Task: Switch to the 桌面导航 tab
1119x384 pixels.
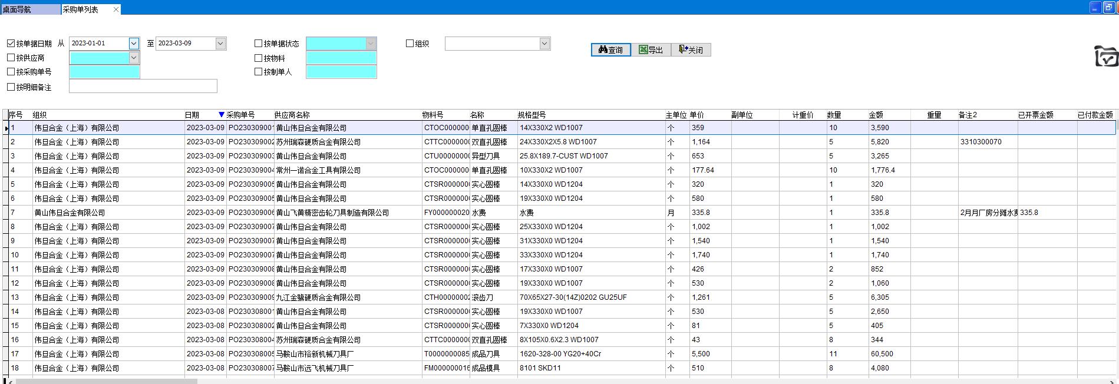Action: click(18, 9)
